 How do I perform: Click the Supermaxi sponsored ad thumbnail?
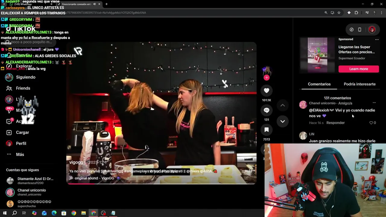tap(317, 55)
